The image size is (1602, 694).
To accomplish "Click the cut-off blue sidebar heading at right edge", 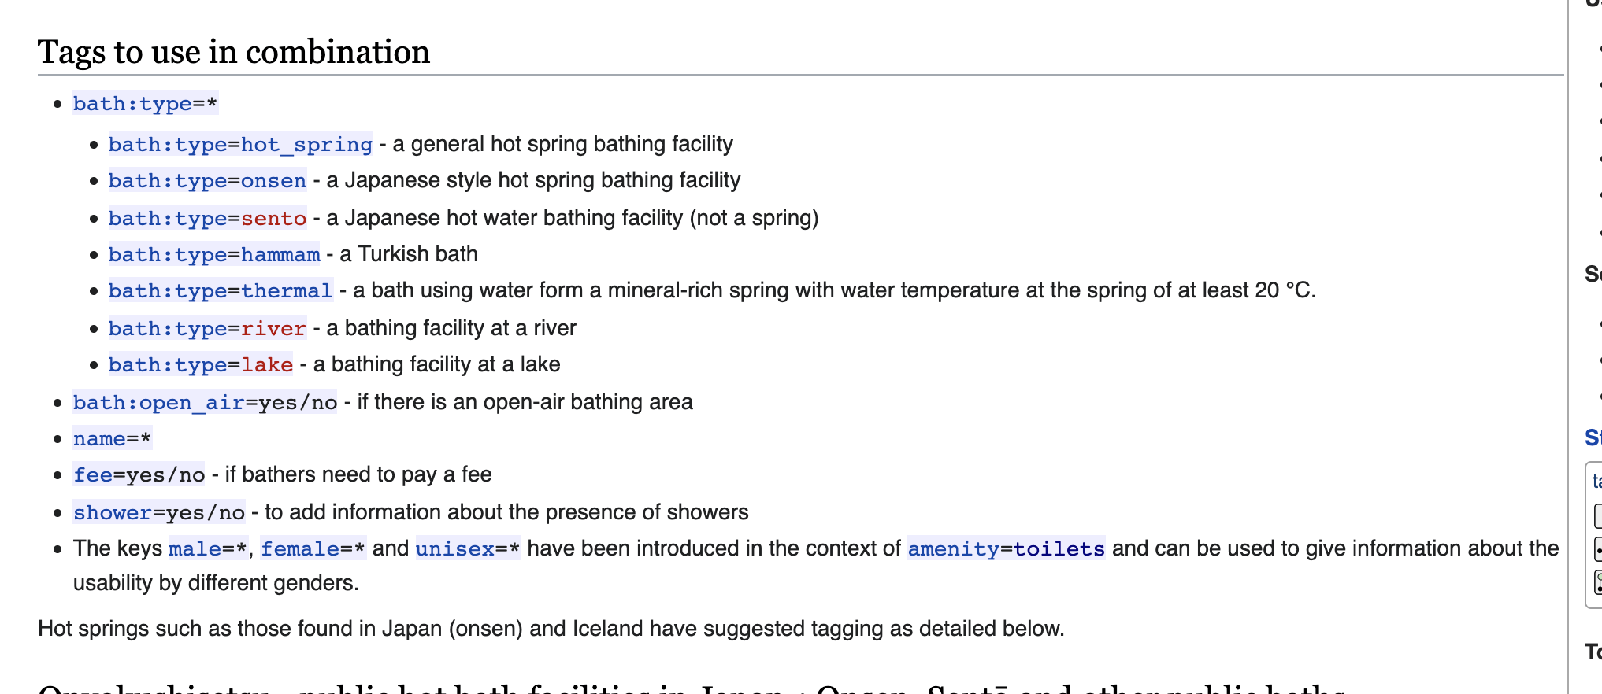I will [x=1593, y=437].
